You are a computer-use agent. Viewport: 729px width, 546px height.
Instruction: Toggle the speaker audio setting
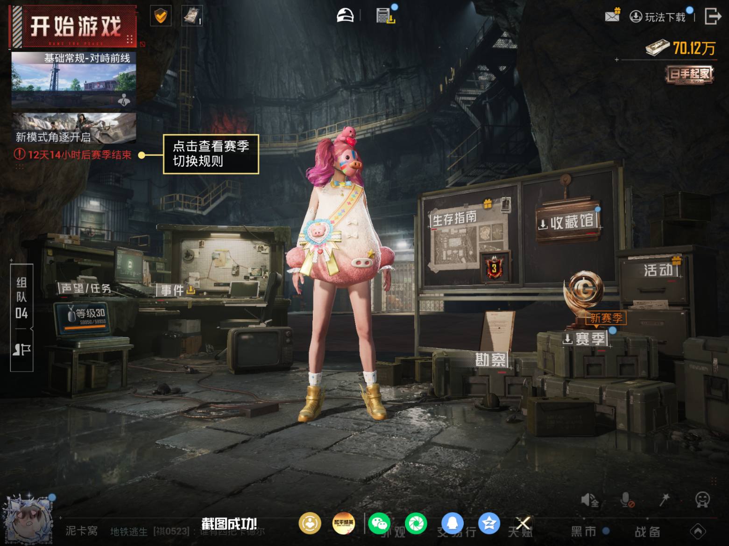coord(590,500)
